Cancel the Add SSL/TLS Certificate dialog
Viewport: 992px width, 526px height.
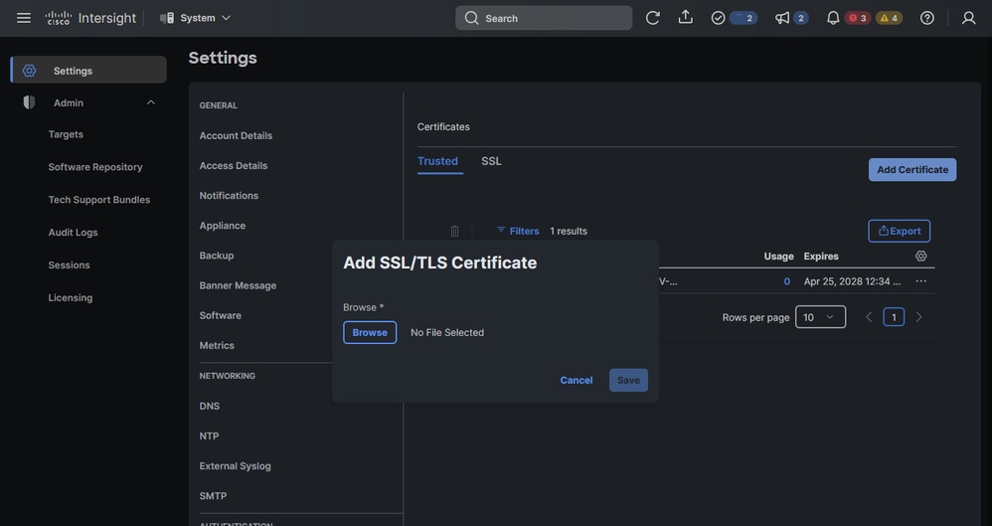(577, 380)
